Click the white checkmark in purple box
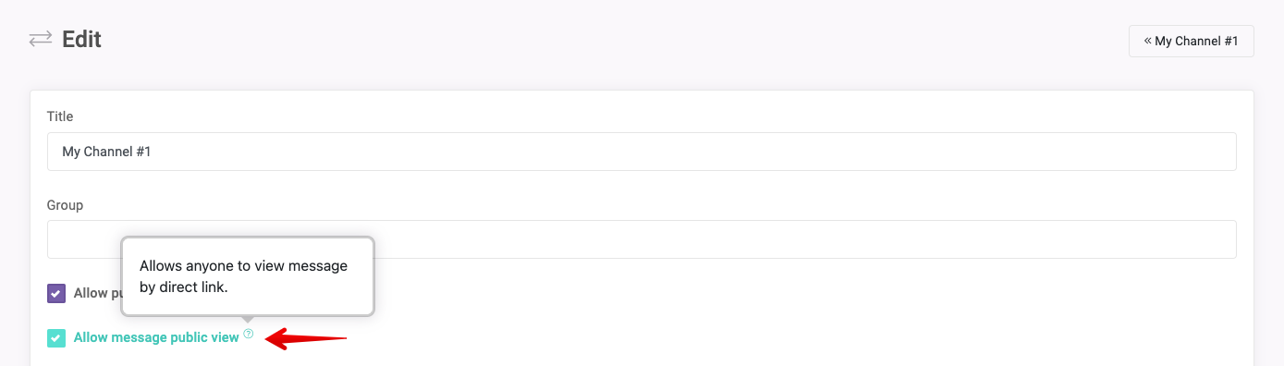1284x366 pixels. tap(56, 294)
